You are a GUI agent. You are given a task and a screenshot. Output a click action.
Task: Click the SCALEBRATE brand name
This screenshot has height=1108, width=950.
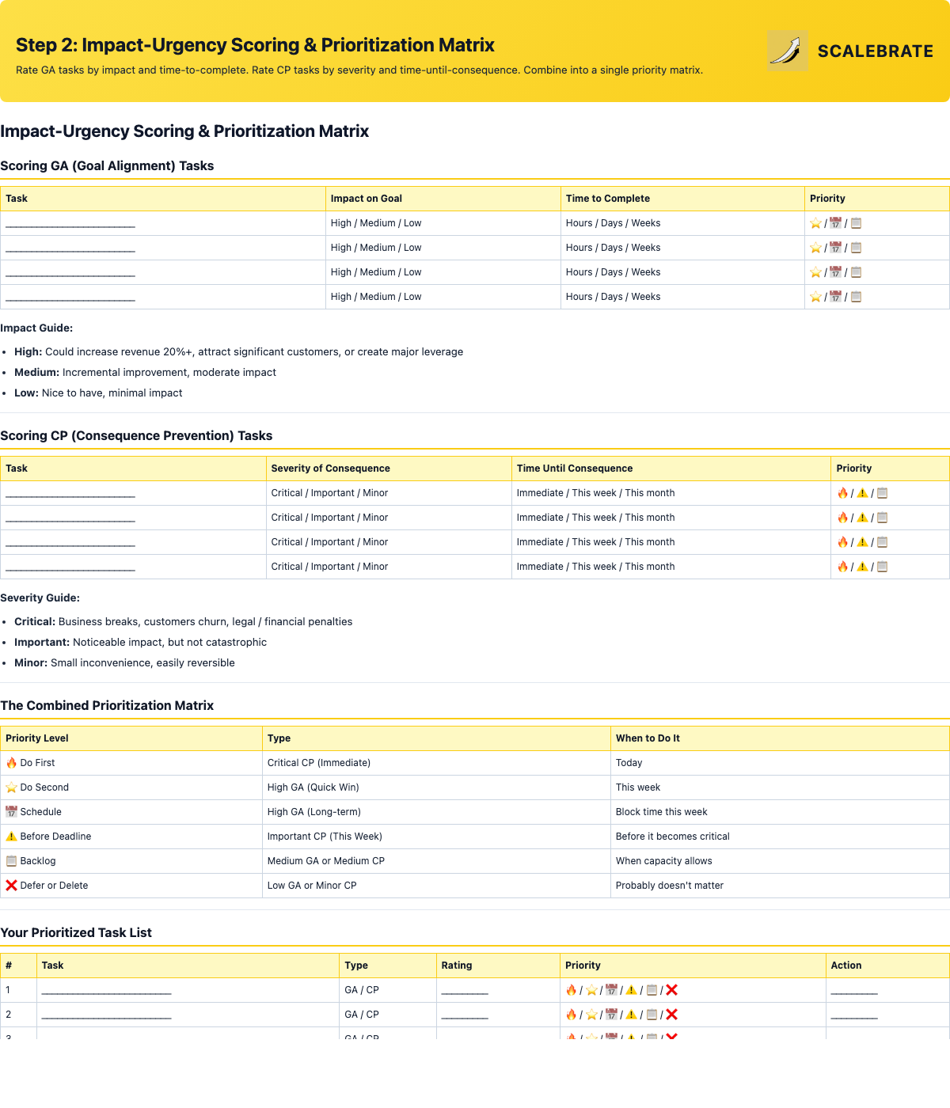pyautogui.click(x=876, y=51)
